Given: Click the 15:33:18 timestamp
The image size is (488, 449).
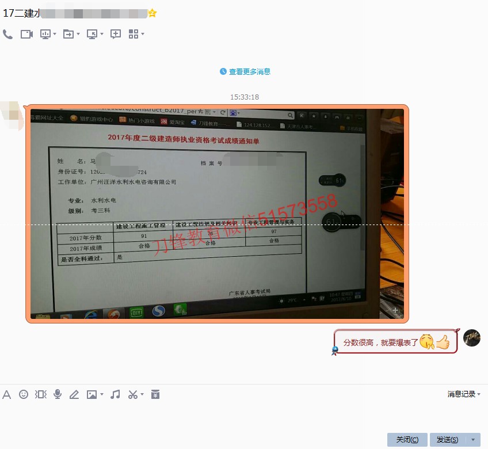Looking at the screenshot, I should 245,97.
